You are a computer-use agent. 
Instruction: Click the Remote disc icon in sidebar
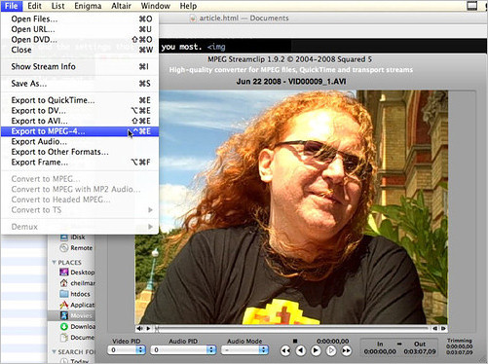click(x=64, y=248)
